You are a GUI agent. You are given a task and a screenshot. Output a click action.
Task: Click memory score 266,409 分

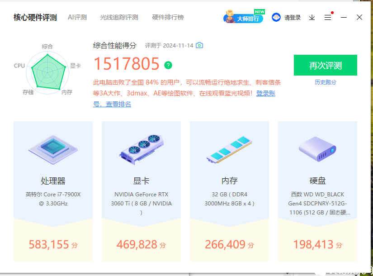pyautogui.click(x=229, y=245)
